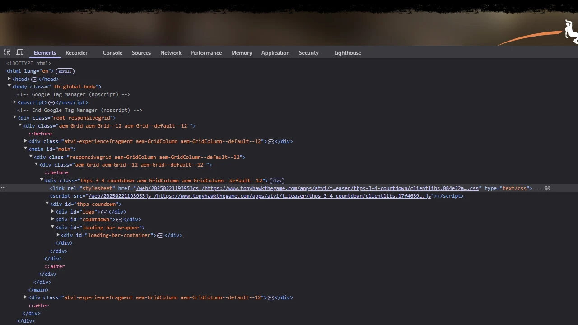The image size is (578, 325).
Task: Collapse the thps-3-4-countdown div
Action: 42,180
